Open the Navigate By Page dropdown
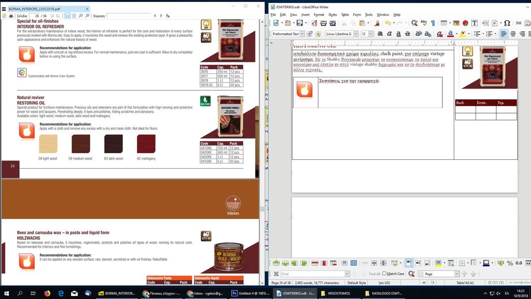 pyautogui.click(x=457, y=274)
